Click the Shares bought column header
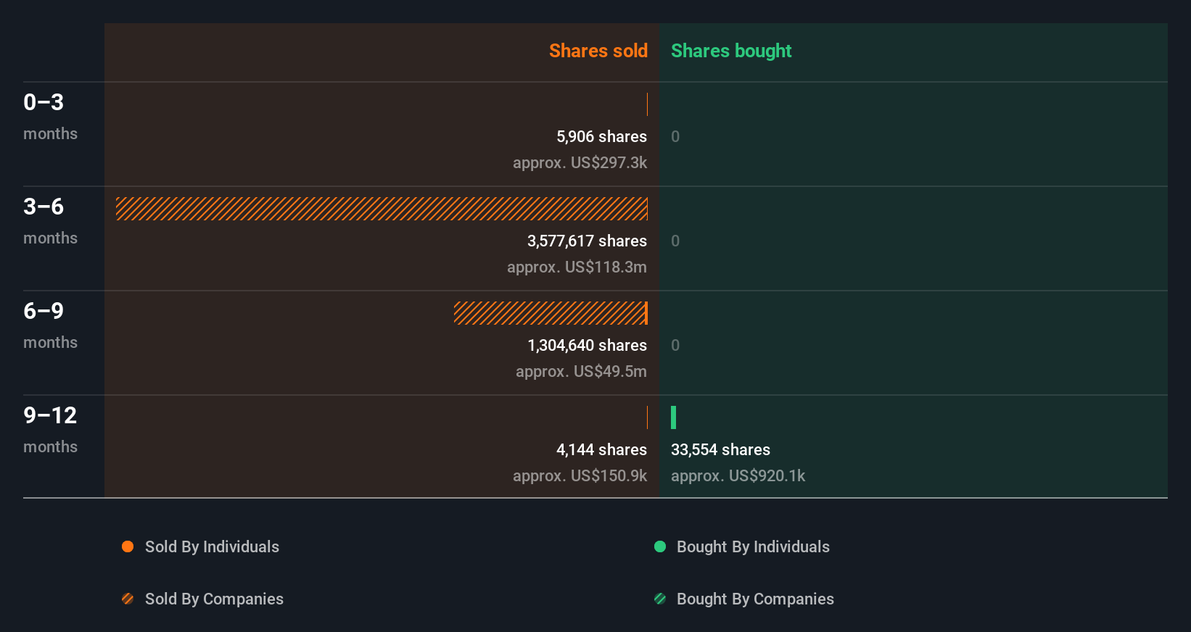Image resolution: width=1191 pixels, height=632 pixels. [x=731, y=51]
